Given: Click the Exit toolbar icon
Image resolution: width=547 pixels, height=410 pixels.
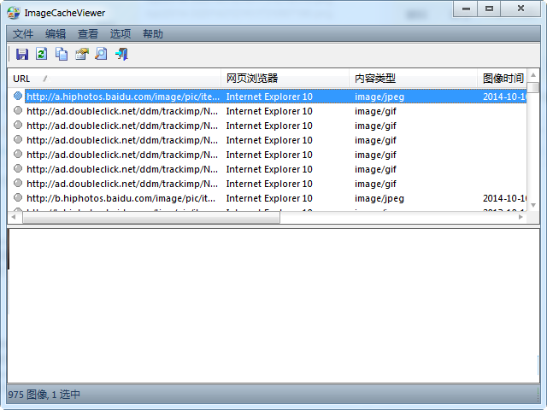Looking at the screenshot, I should tap(121, 55).
